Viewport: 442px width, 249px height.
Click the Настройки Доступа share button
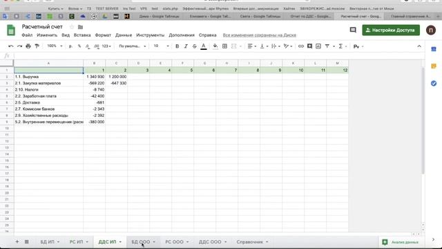[x=391, y=30]
